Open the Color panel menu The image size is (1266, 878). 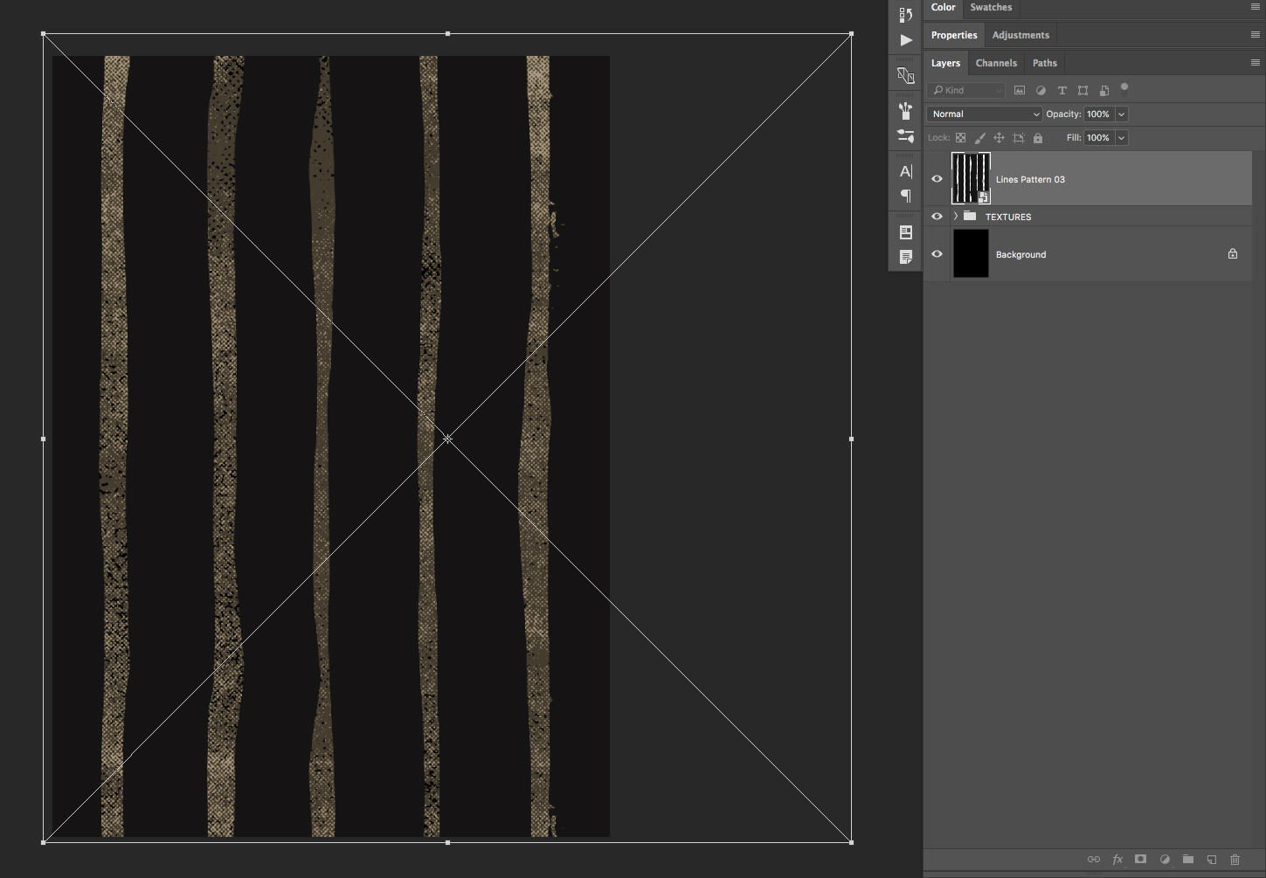click(x=1256, y=7)
